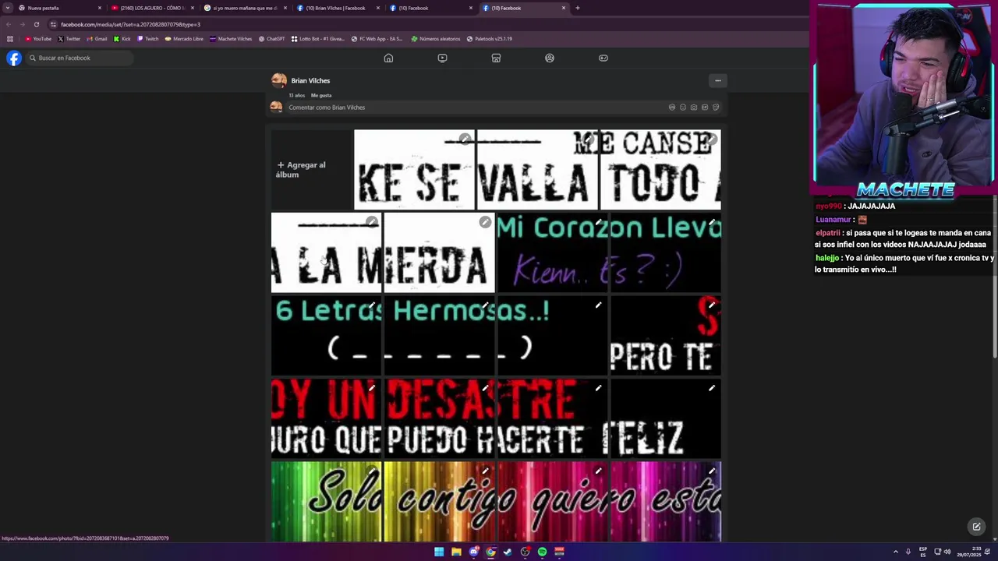Open YouTube bookmark

coord(38,38)
